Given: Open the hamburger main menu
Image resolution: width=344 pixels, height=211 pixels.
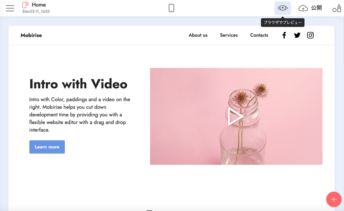Looking at the screenshot, I should point(10,8).
